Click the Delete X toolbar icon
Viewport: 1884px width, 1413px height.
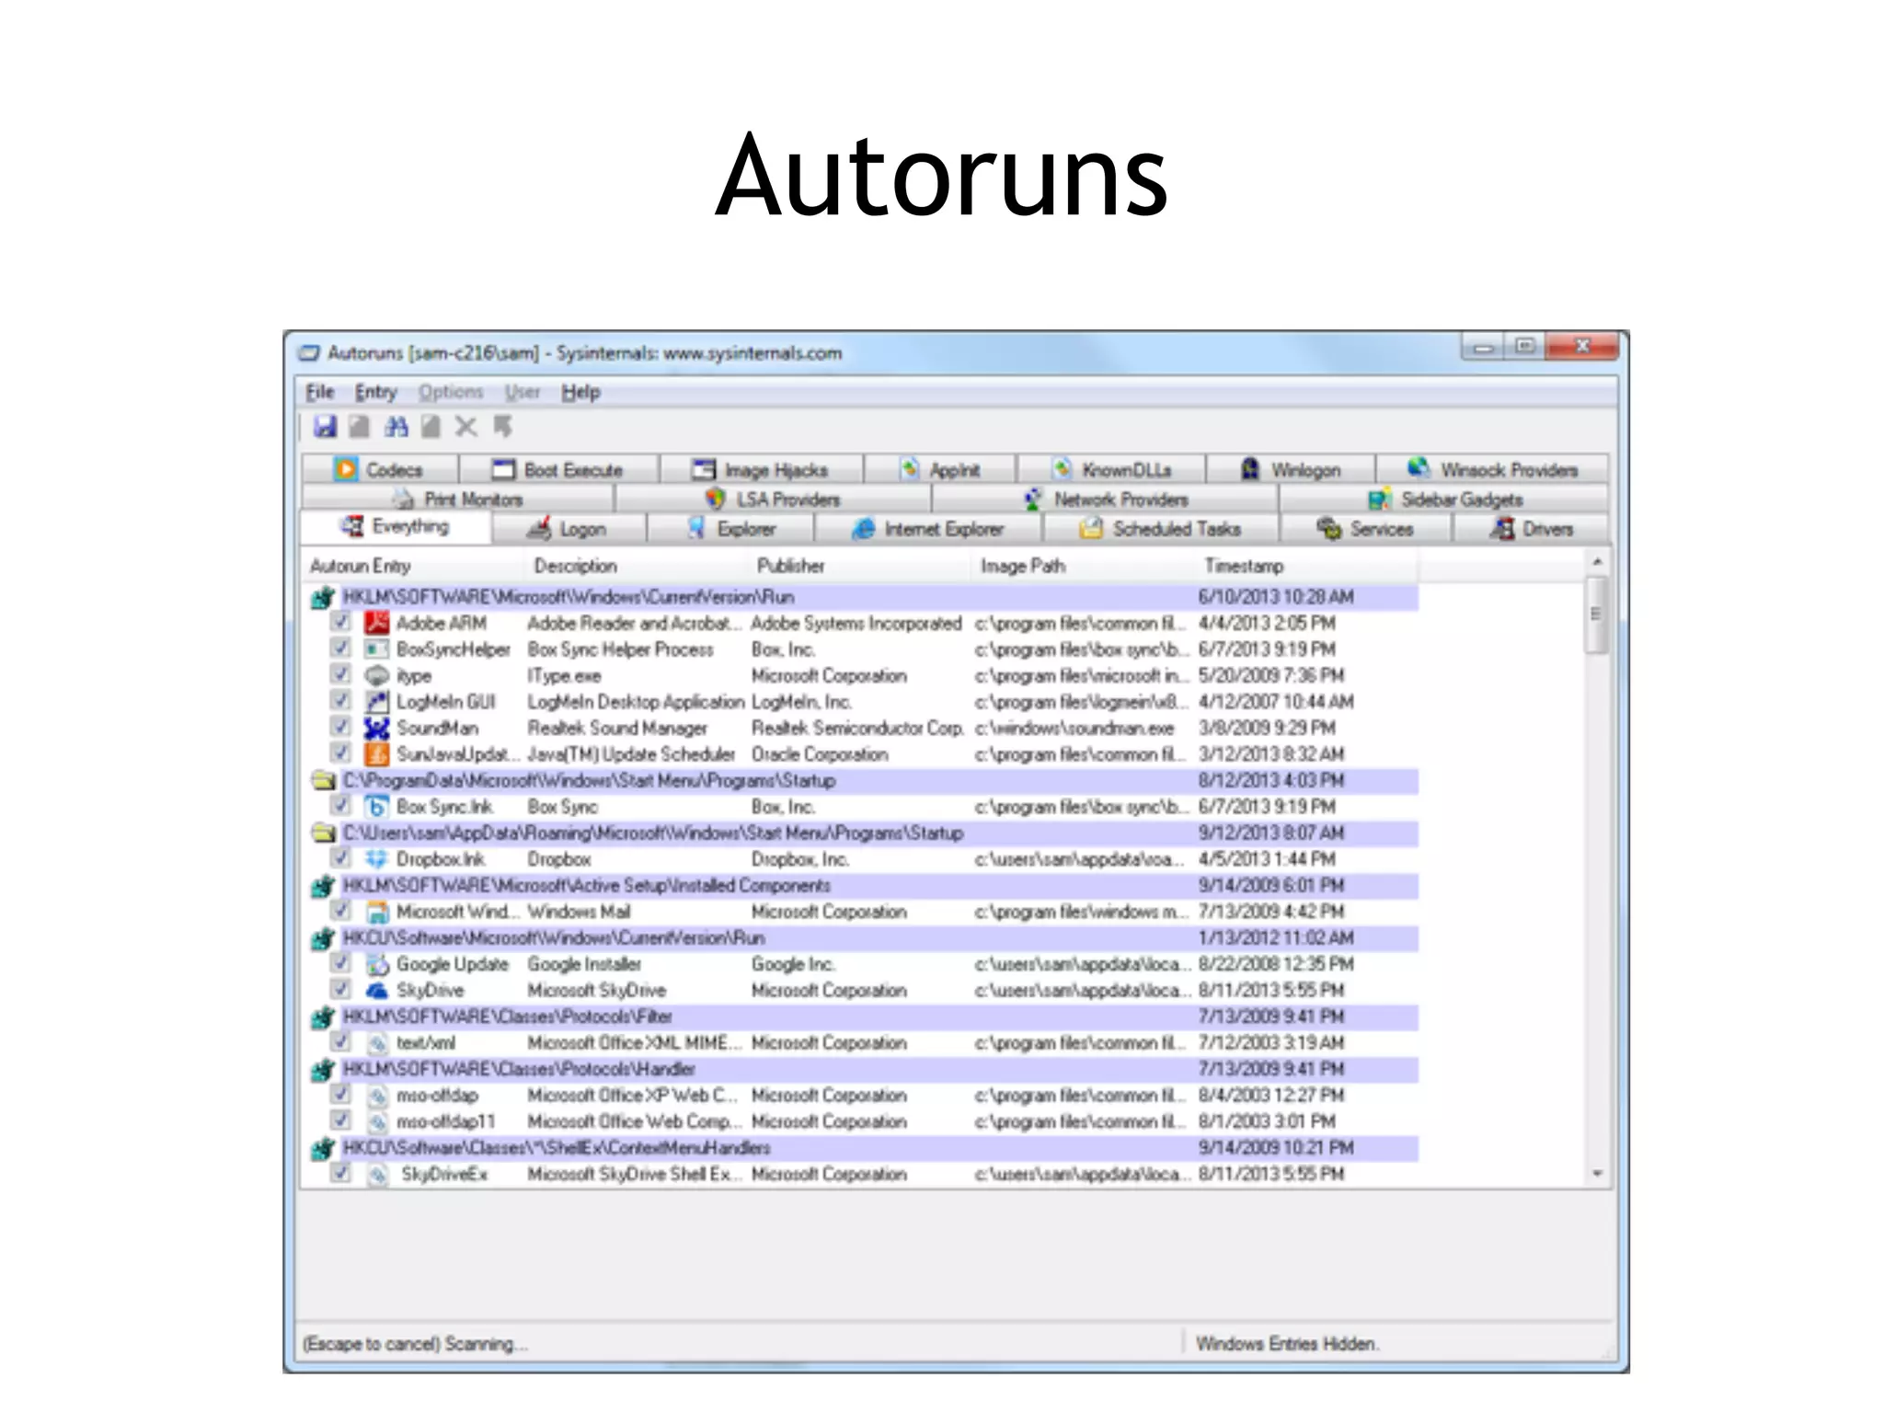tap(466, 426)
